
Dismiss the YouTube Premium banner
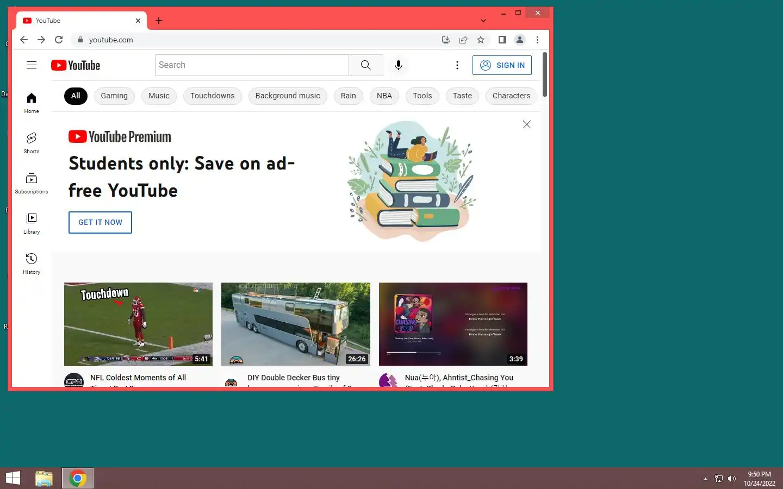pos(527,124)
